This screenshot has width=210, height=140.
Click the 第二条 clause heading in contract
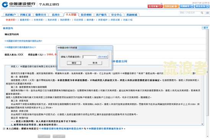29,87
